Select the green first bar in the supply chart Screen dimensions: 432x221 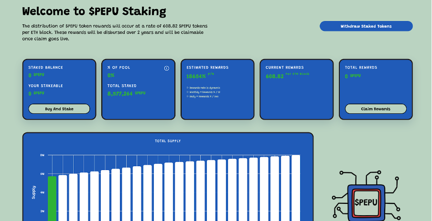(52, 199)
